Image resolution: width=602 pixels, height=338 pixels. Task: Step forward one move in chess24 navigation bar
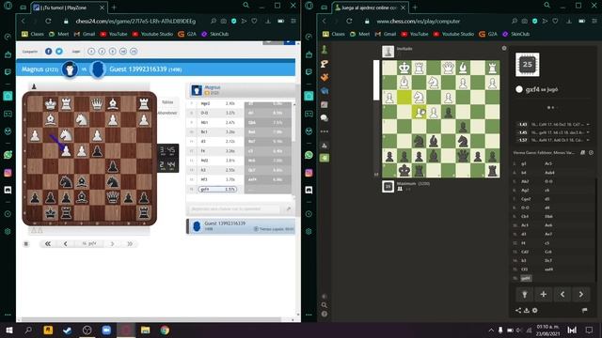(113, 244)
